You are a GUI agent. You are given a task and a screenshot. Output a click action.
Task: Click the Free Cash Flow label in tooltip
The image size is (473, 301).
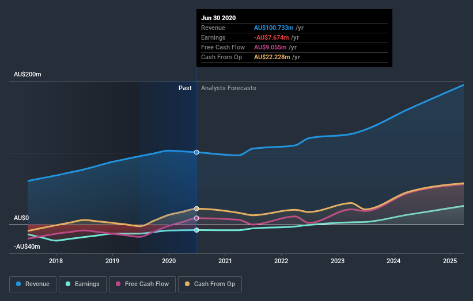click(223, 47)
